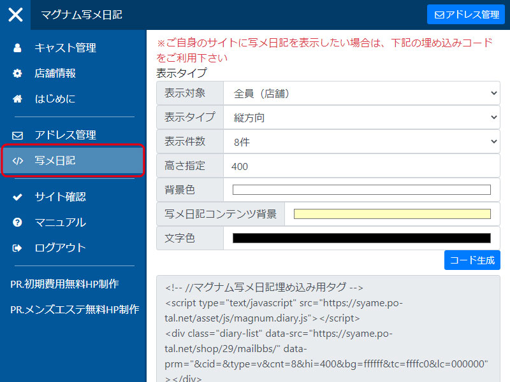
Task: Open the yellow 写メ日記コンテンツ背景 color swatch
Action: pos(392,214)
